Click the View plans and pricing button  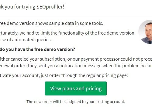pyautogui.click(x=76, y=88)
